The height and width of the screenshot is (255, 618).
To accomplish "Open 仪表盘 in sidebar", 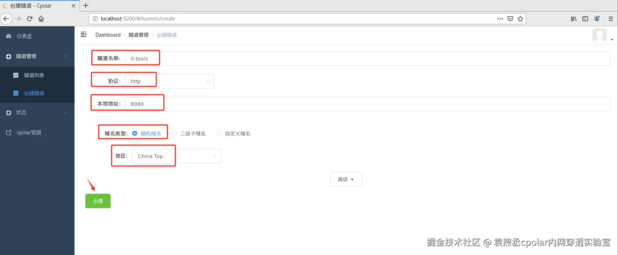I will [37, 36].
